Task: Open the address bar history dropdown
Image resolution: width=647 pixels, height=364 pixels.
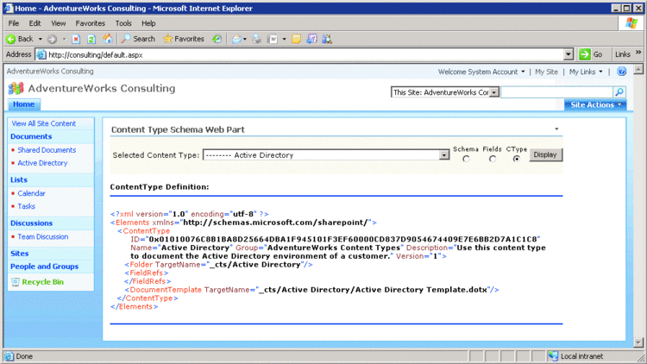Action: [568, 54]
